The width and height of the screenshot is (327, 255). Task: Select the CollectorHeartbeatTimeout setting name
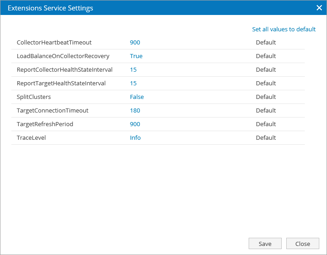pos(54,43)
